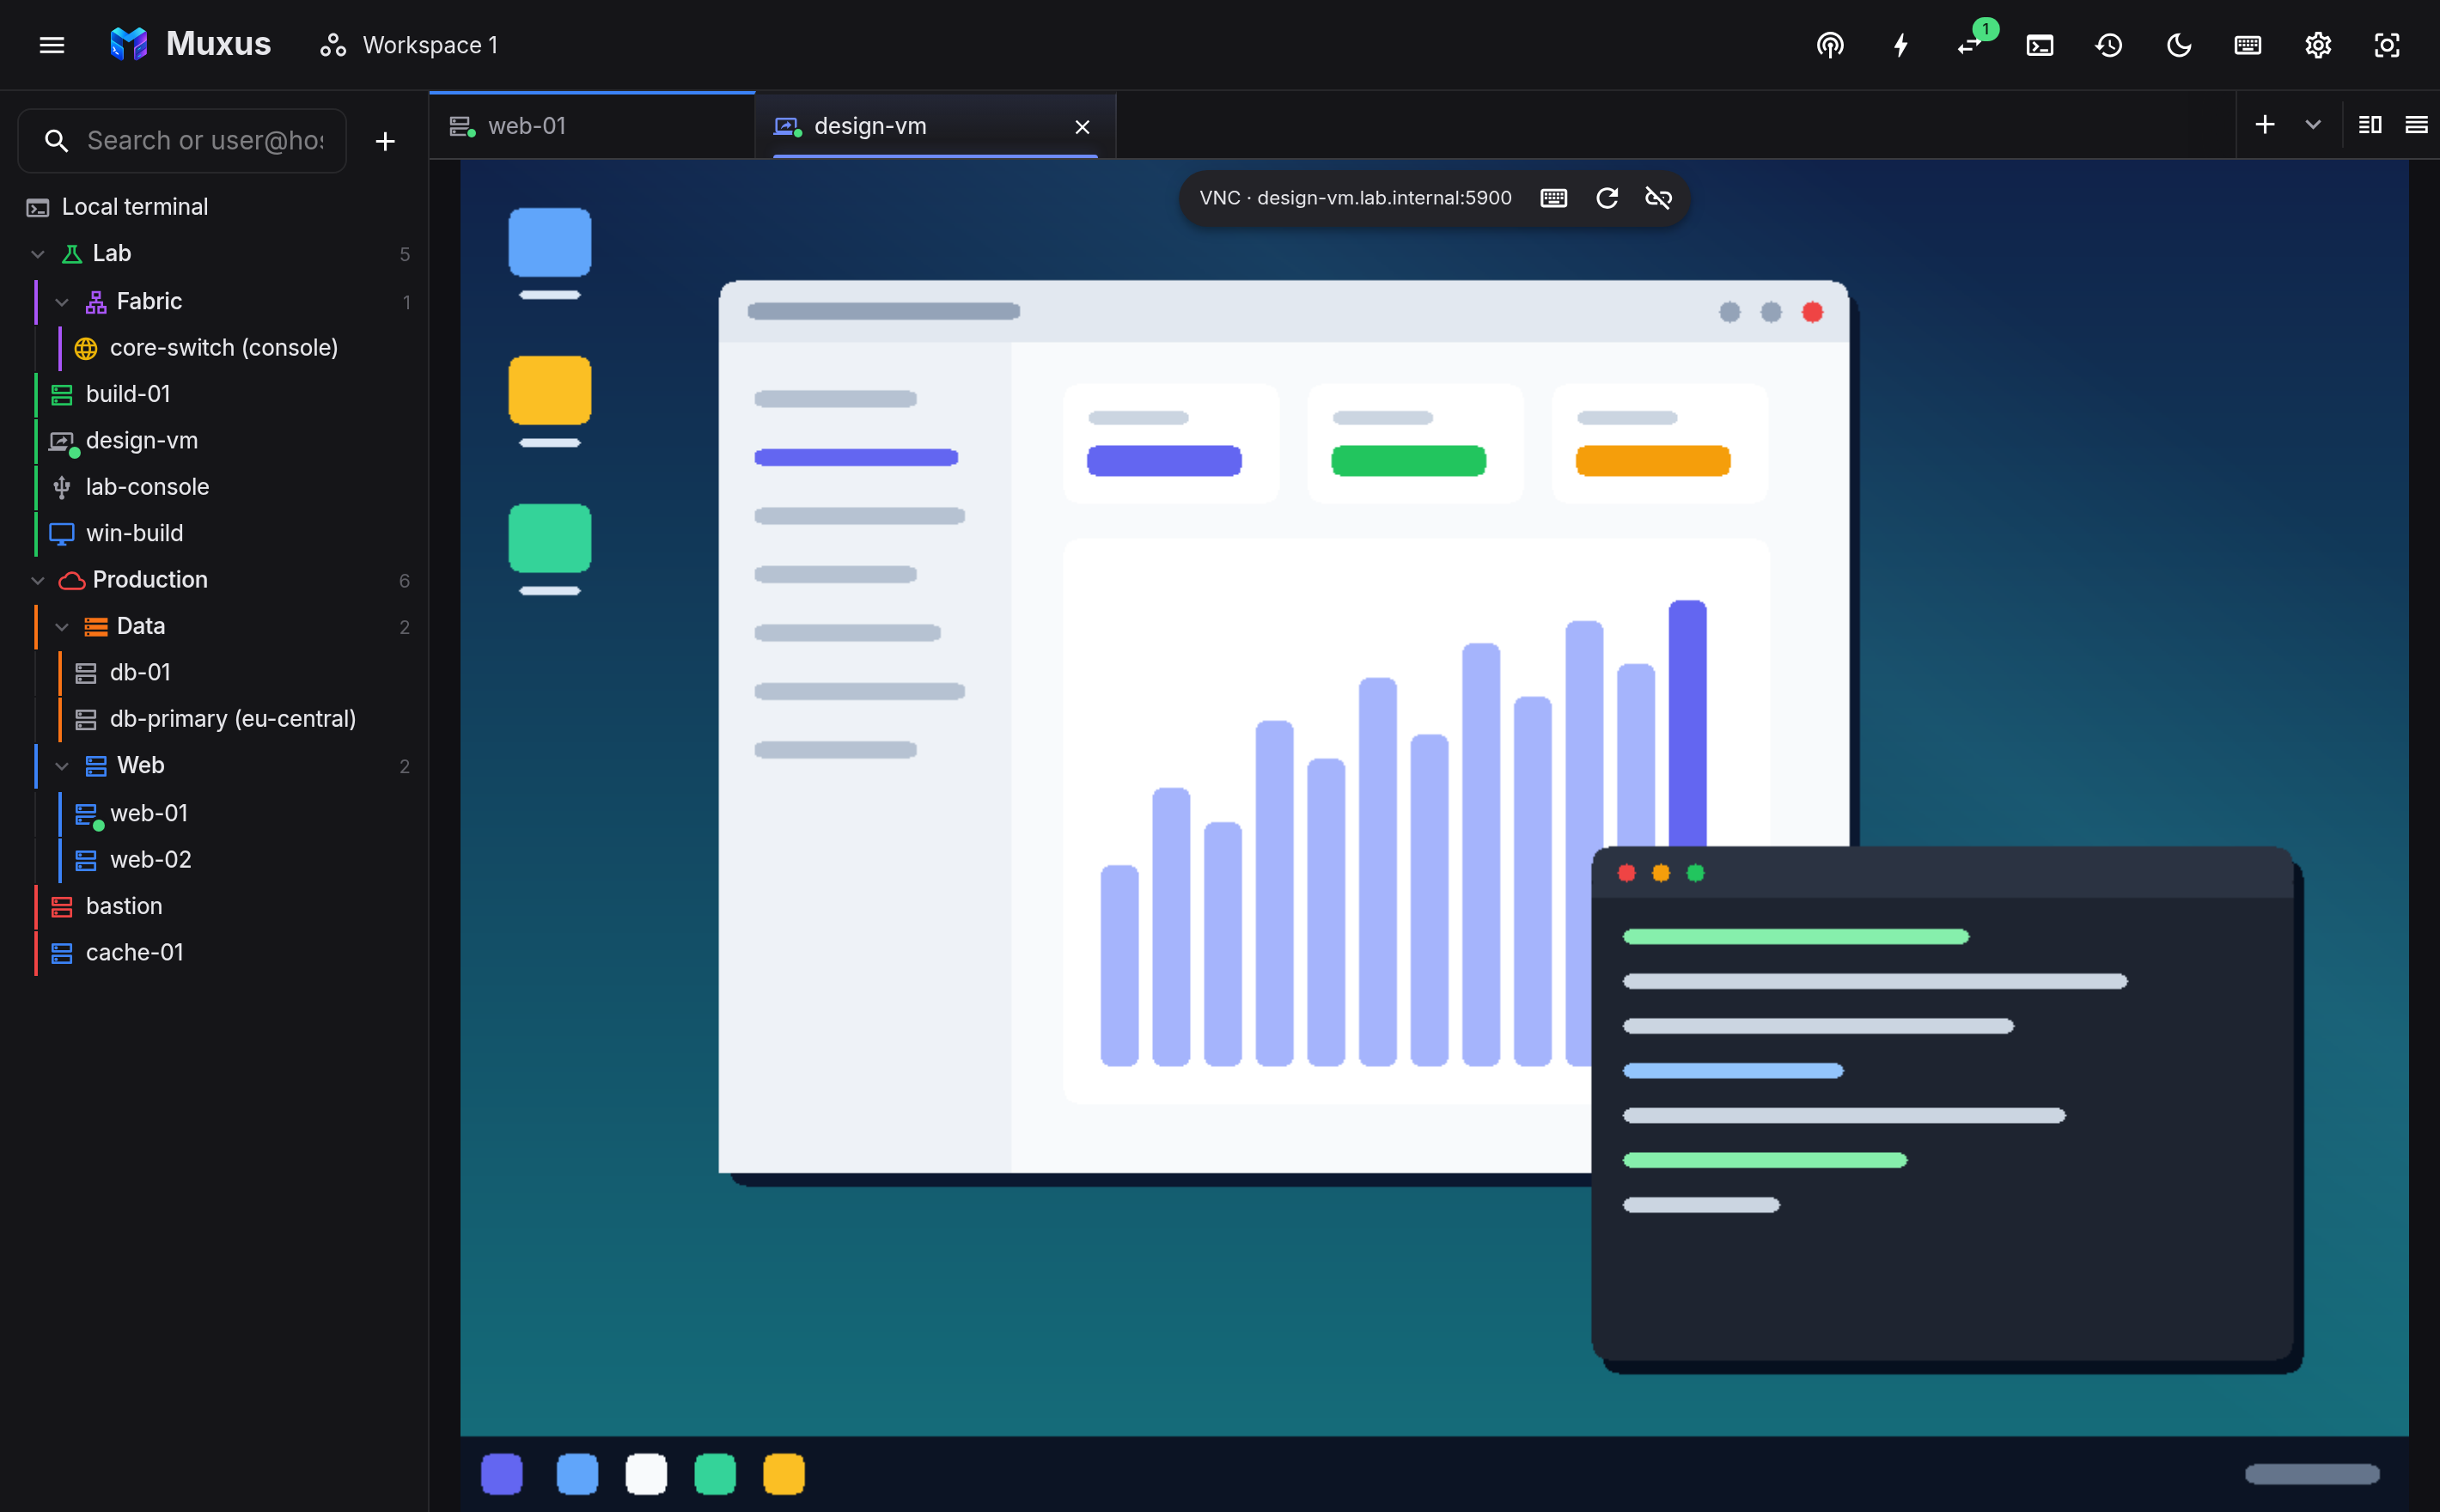Screen dimensions: 2440x1512
Task: Click yellow desktop icon in VNC view
Action: (550, 390)
